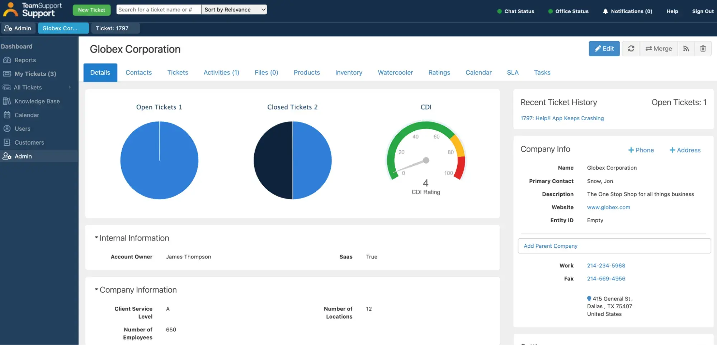Click the RSS subscribe icon
This screenshot has width=717, height=345.
686,49
